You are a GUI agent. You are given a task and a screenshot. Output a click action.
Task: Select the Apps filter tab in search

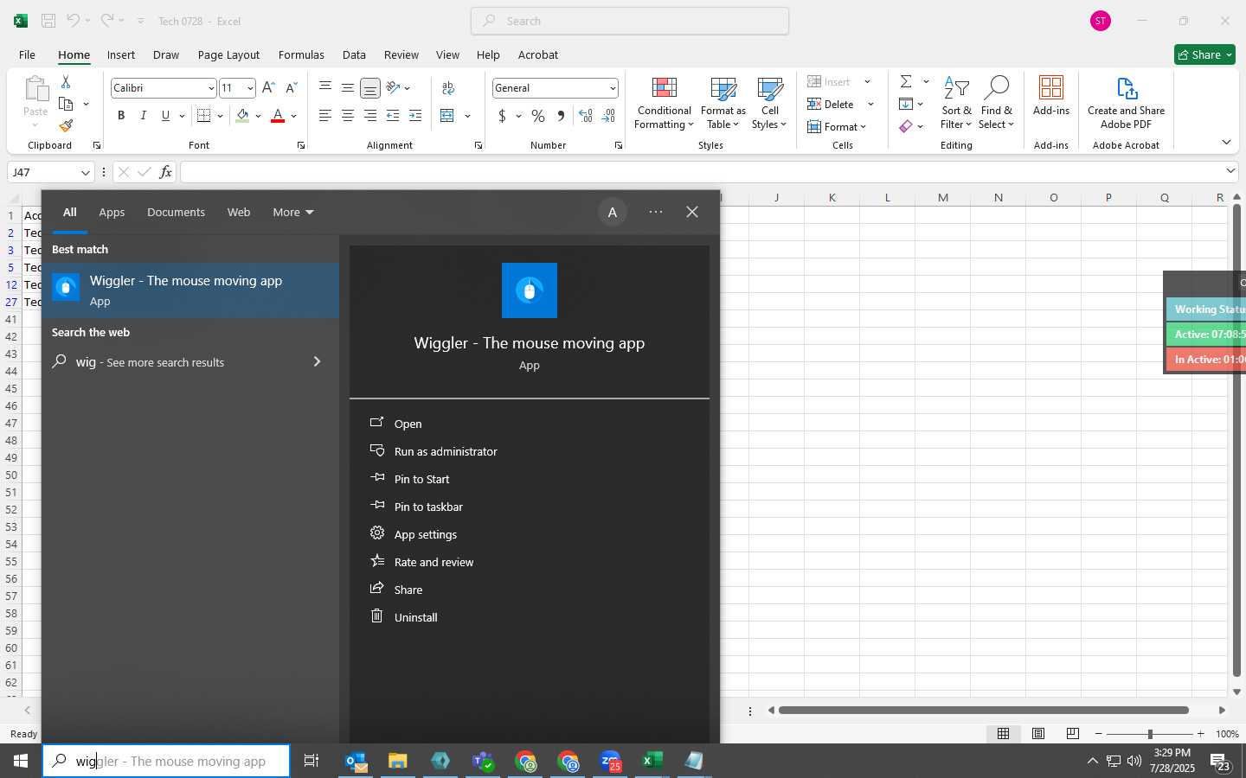112,212
